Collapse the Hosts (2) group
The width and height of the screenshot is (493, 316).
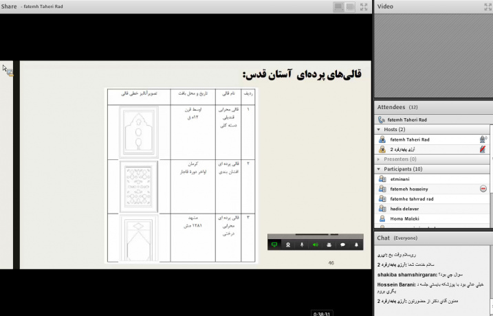[379, 129]
